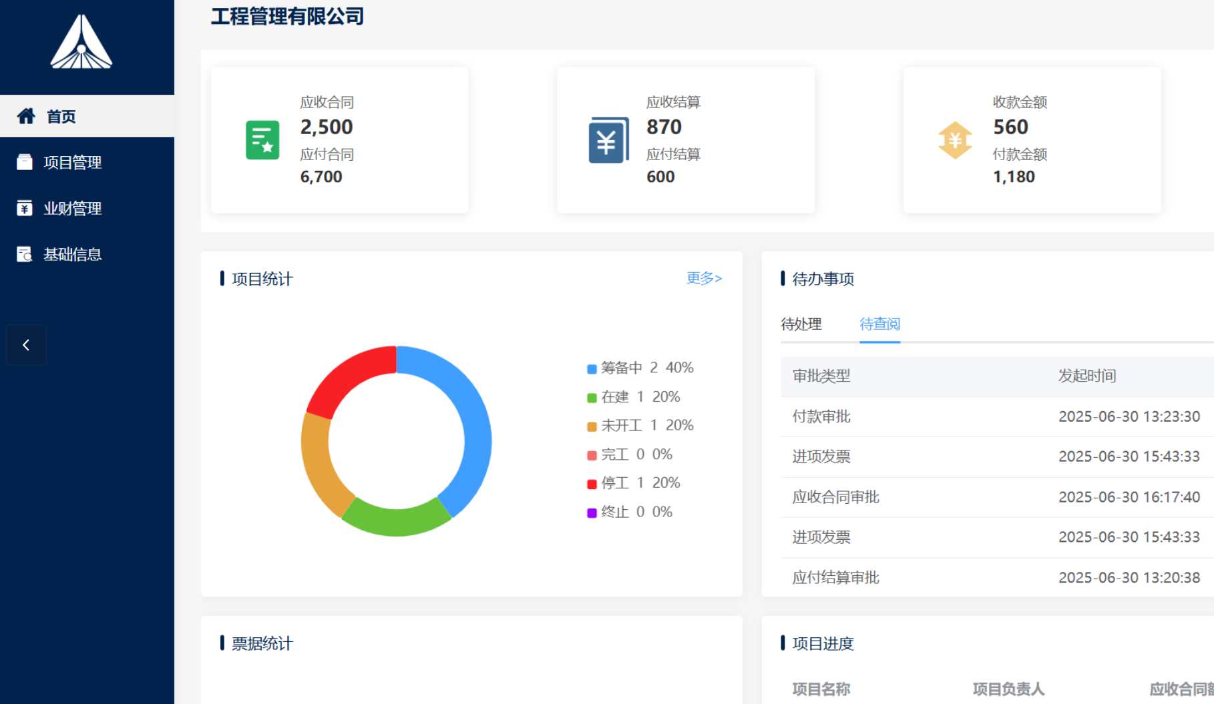Viewport: 1214px width, 704px height.
Task: Collapse the sidebar with the left chevron
Action: coord(26,345)
